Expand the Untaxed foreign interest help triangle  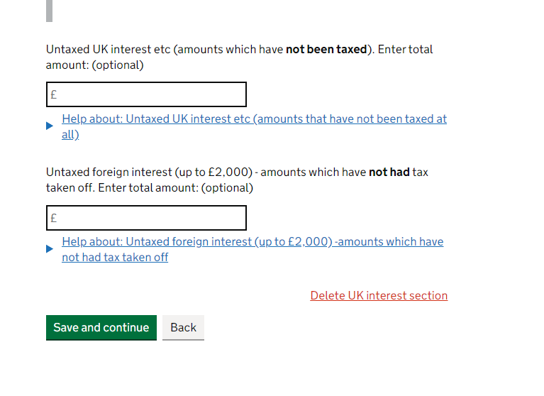tap(50, 249)
